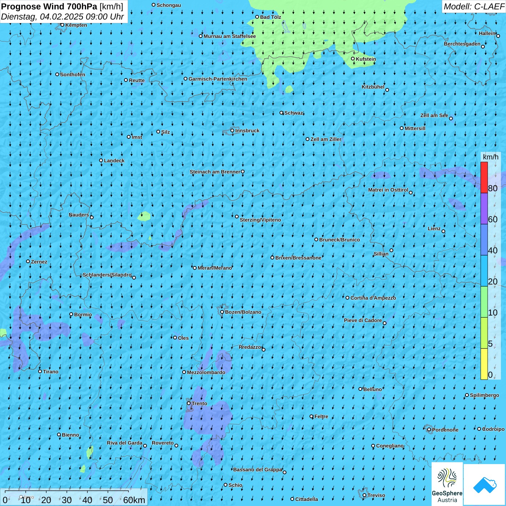Click the 'Mittersill' label
The image size is (506, 506).
click(x=415, y=128)
